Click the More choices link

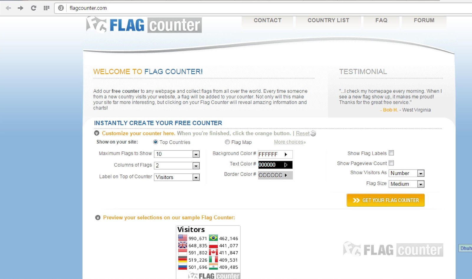point(290,142)
